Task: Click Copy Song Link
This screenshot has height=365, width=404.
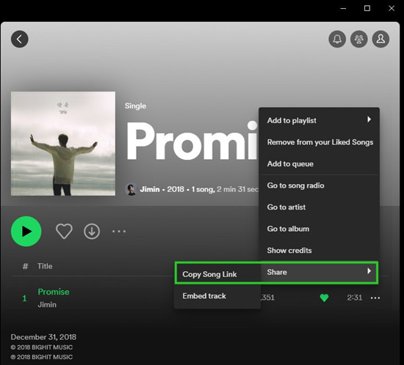Action: coord(217,274)
